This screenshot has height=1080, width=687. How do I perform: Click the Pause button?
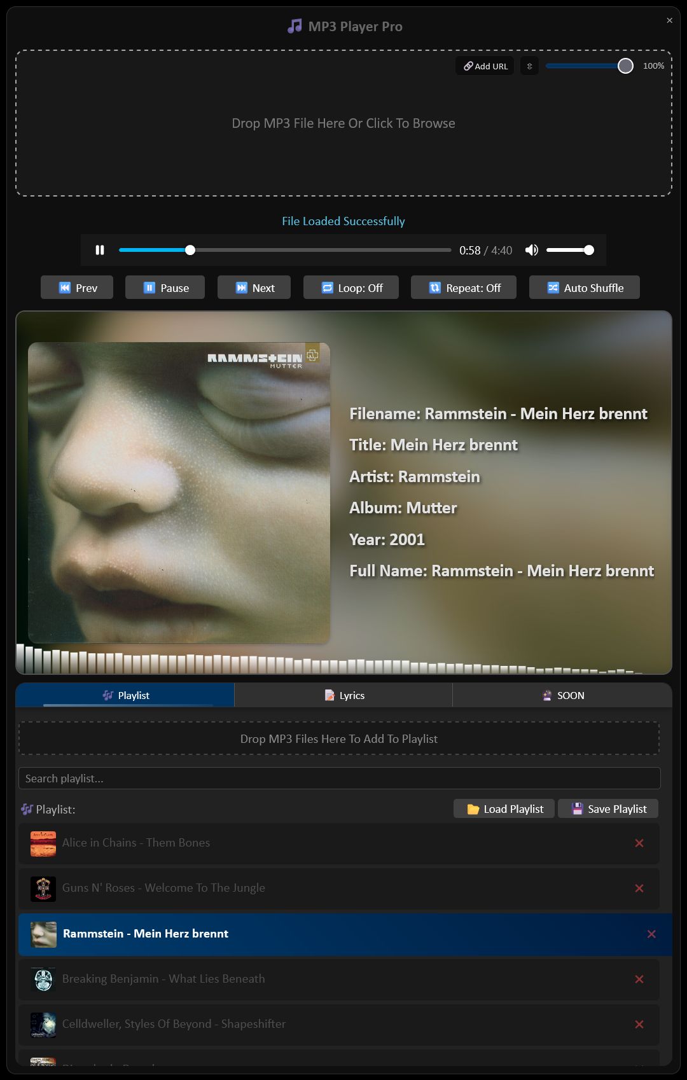pyautogui.click(x=165, y=287)
